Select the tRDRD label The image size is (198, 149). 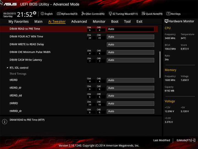click(x=13, y=80)
